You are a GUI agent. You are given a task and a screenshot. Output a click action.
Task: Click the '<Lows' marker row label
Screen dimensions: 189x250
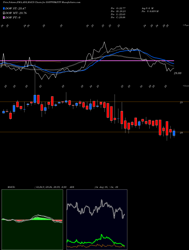186,86
